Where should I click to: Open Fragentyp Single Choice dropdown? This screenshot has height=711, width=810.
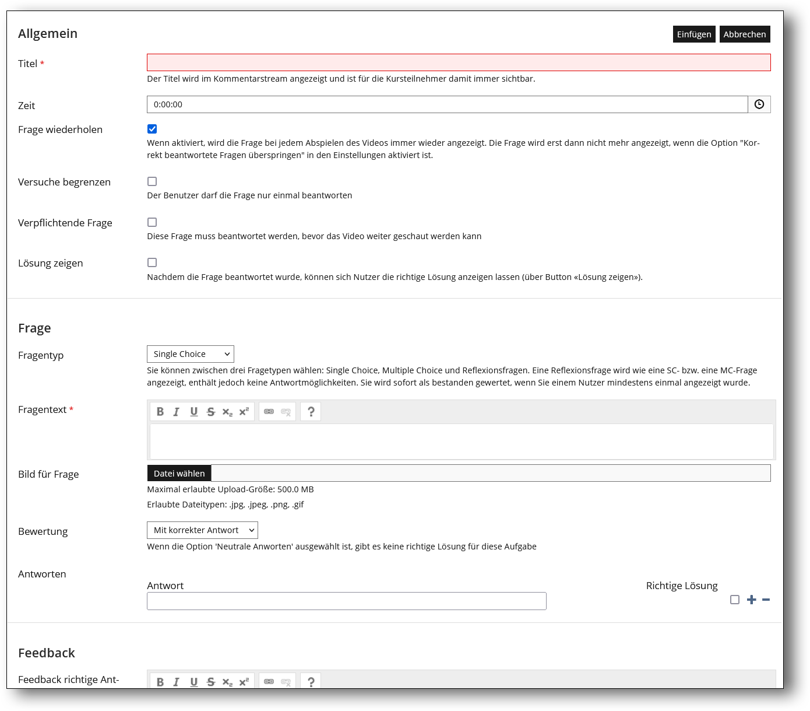[191, 354]
